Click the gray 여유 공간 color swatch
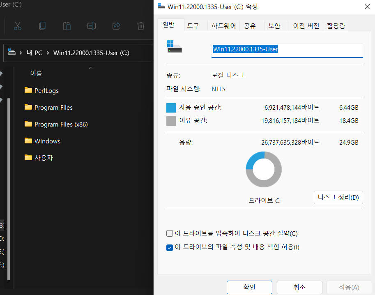375x295 pixels. pyautogui.click(x=171, y=121)
